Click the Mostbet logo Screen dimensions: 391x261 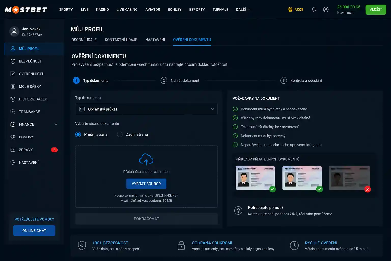[26, 10]
